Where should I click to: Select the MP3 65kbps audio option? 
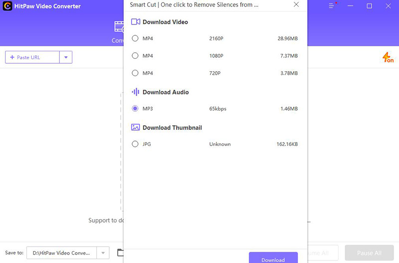point(135,109)
